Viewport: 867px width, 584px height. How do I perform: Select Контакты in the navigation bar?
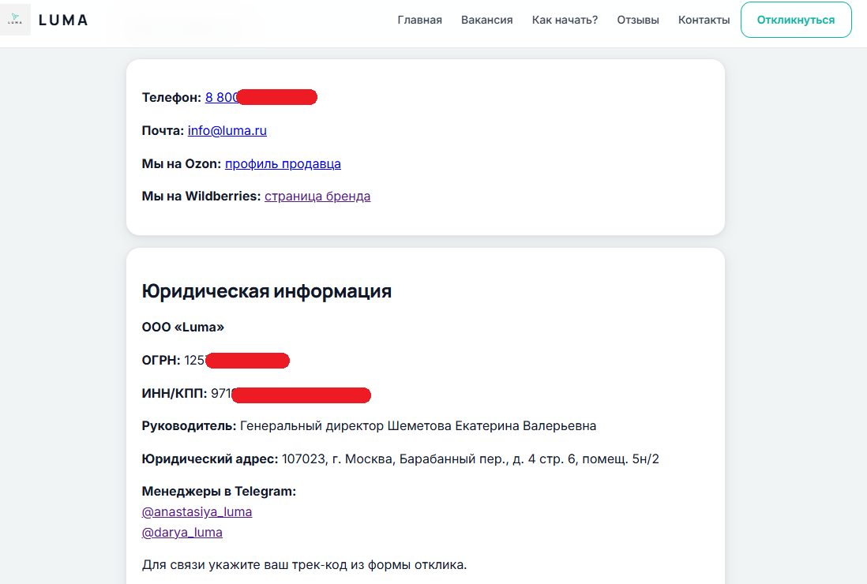pyautogui.click(x=704, y=20)
